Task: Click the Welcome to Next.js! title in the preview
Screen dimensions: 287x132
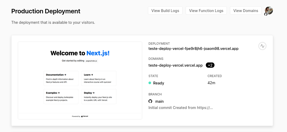Action: pyautogui.click(x=80, y=53)
